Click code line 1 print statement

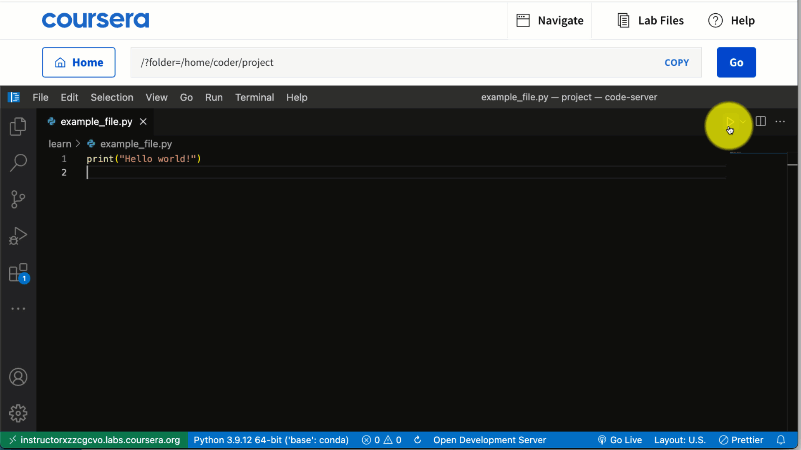coord(144,159)
